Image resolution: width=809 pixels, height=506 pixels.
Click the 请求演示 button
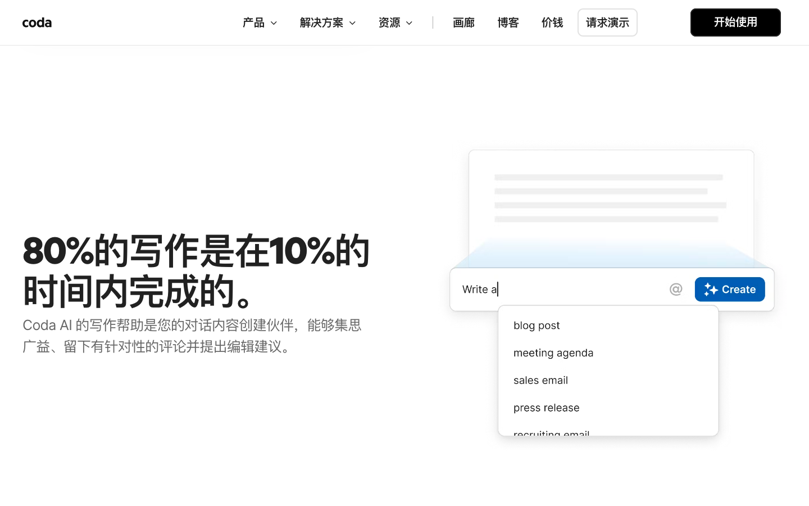coord(607,22)
